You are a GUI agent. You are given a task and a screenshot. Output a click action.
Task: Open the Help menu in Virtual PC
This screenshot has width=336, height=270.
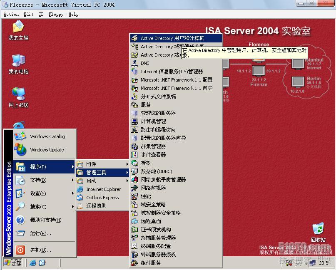click(74, 14)
